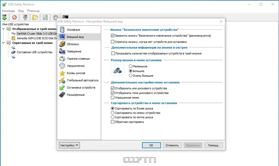The height and width of the screenshot is (166, 279).
Task: Enable the Упрощенное меню checkbox
Action: point(112,98)
